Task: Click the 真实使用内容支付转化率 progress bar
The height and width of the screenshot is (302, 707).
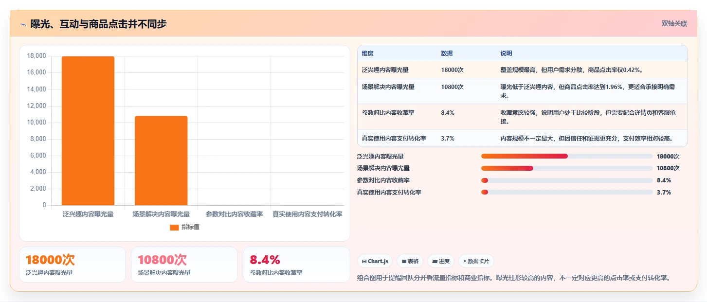Action: click(x=567, y=192)
